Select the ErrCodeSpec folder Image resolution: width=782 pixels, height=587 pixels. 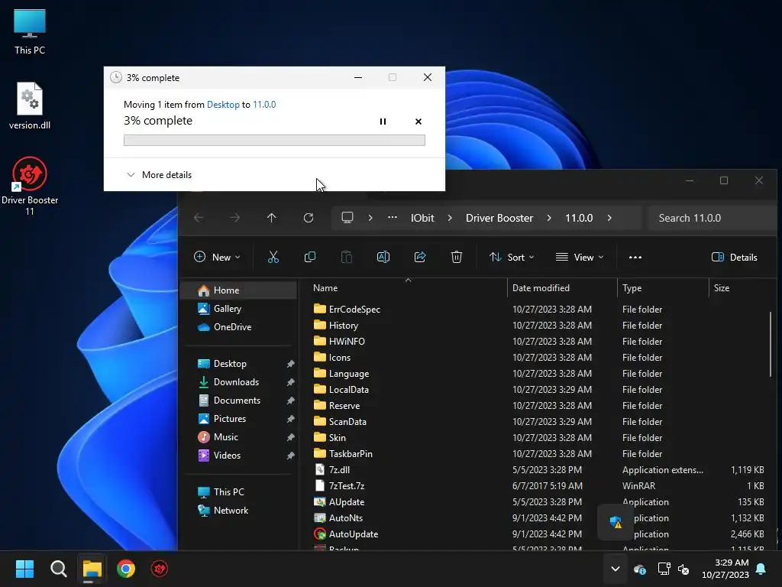354,309
